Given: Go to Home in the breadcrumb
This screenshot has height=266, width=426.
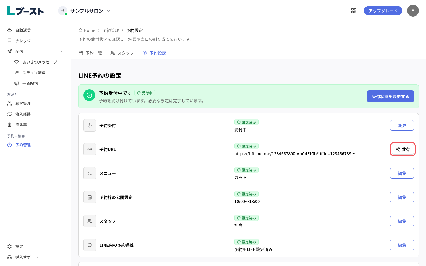Looking at the screenshot, I should [87, 30].
